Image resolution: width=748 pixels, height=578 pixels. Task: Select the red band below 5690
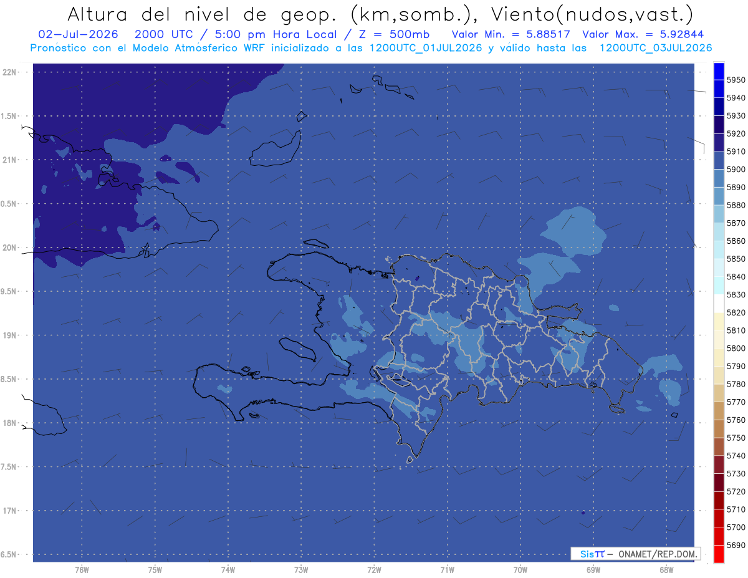coord(719,554)
